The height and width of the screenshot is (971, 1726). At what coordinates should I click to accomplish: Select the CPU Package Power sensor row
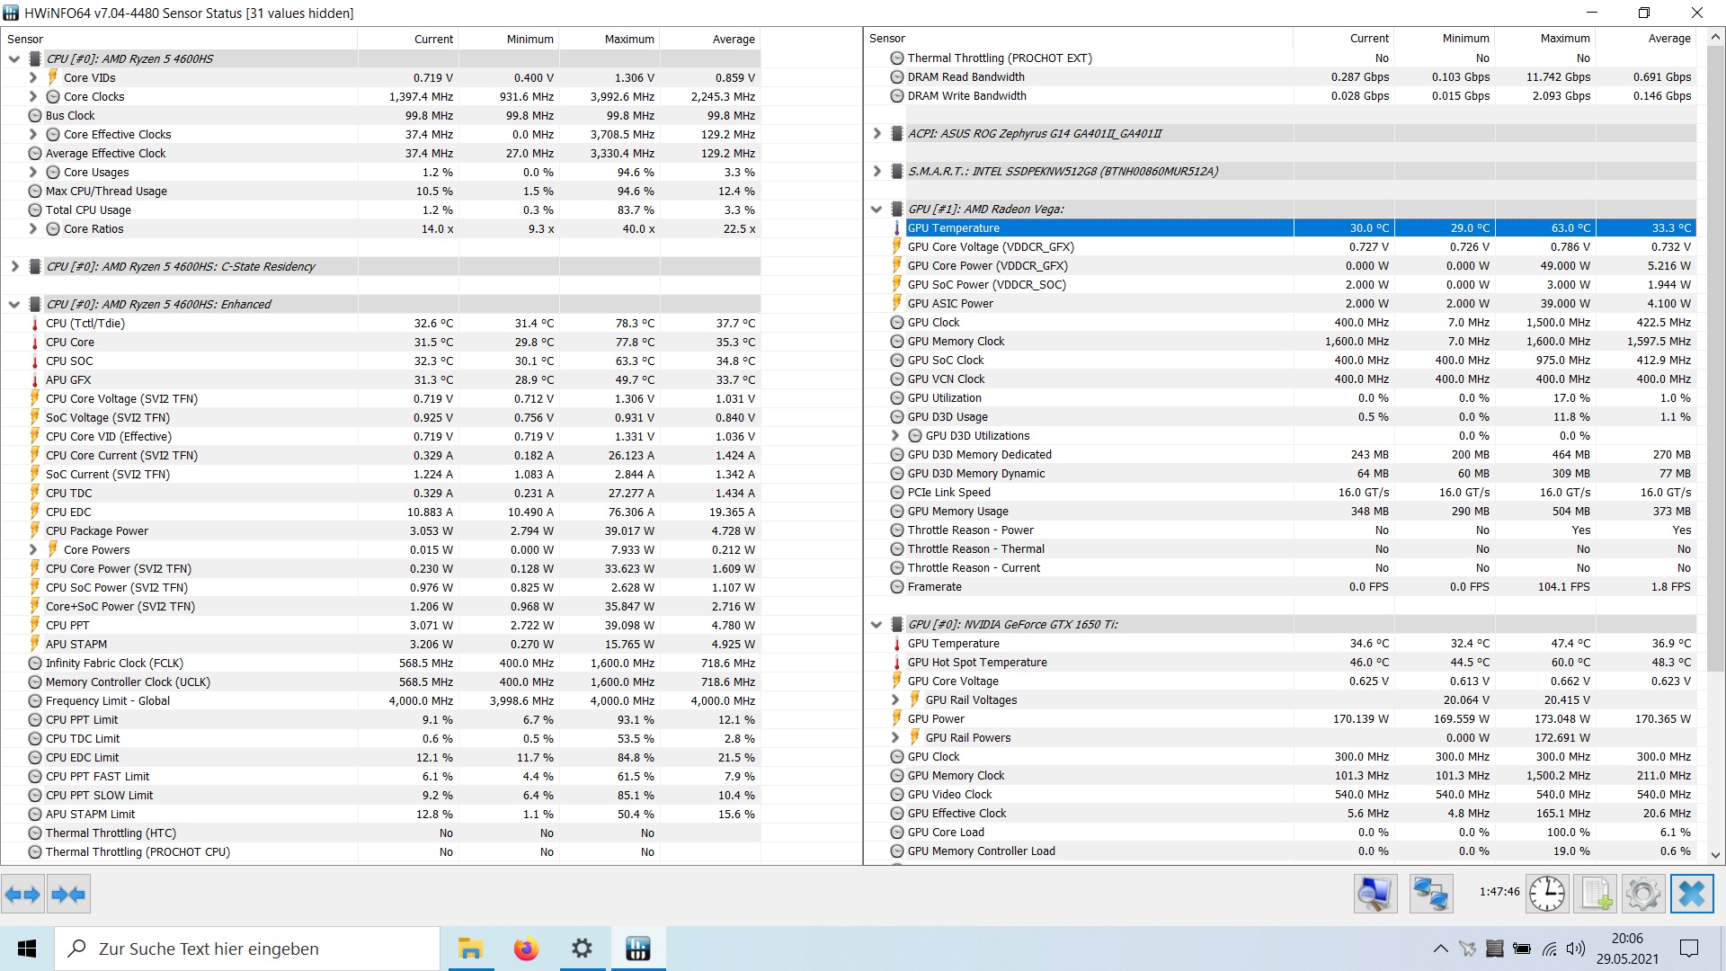97,531
